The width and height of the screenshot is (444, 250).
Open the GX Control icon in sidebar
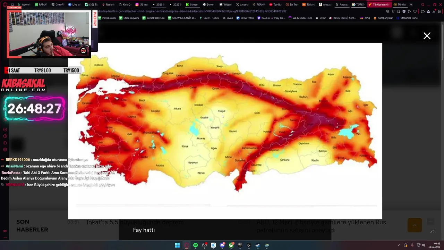(5, 231)
